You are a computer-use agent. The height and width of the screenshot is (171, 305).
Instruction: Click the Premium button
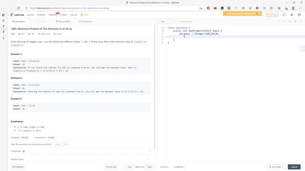click(x=272, y=15)
